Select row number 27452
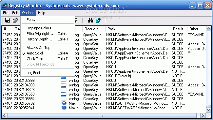This screenshot has height=120, width=213. [7, 35]
